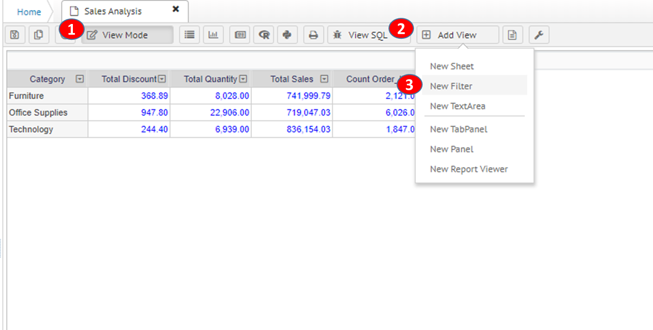Toggle the View Mode button

point(127,35)
